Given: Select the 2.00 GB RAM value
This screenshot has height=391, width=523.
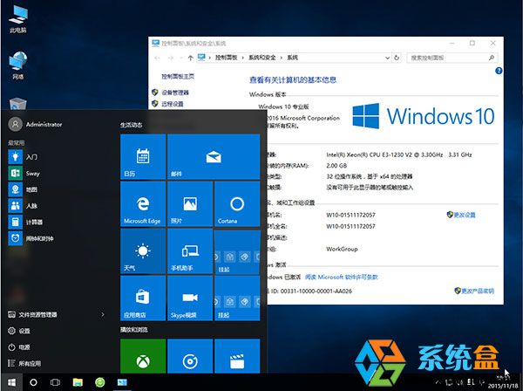Looking at the screenshot, I should point(336,165).
